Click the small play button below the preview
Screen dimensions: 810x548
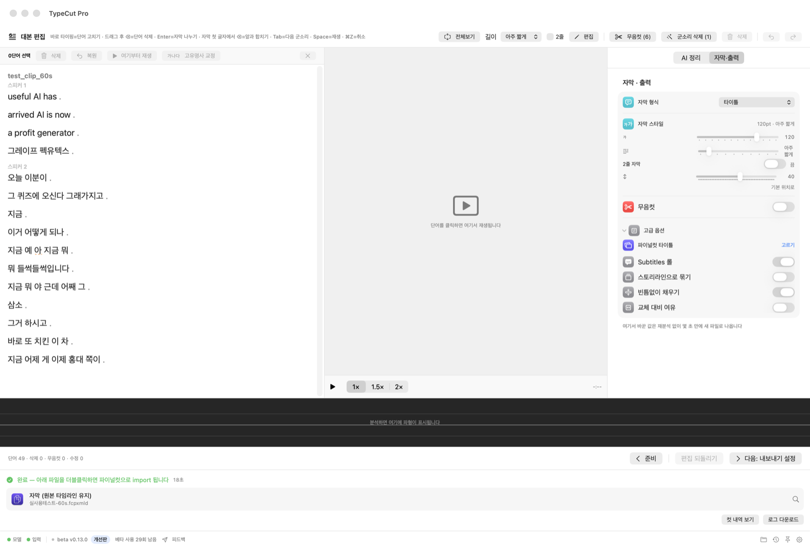click(x=333, y=387)
